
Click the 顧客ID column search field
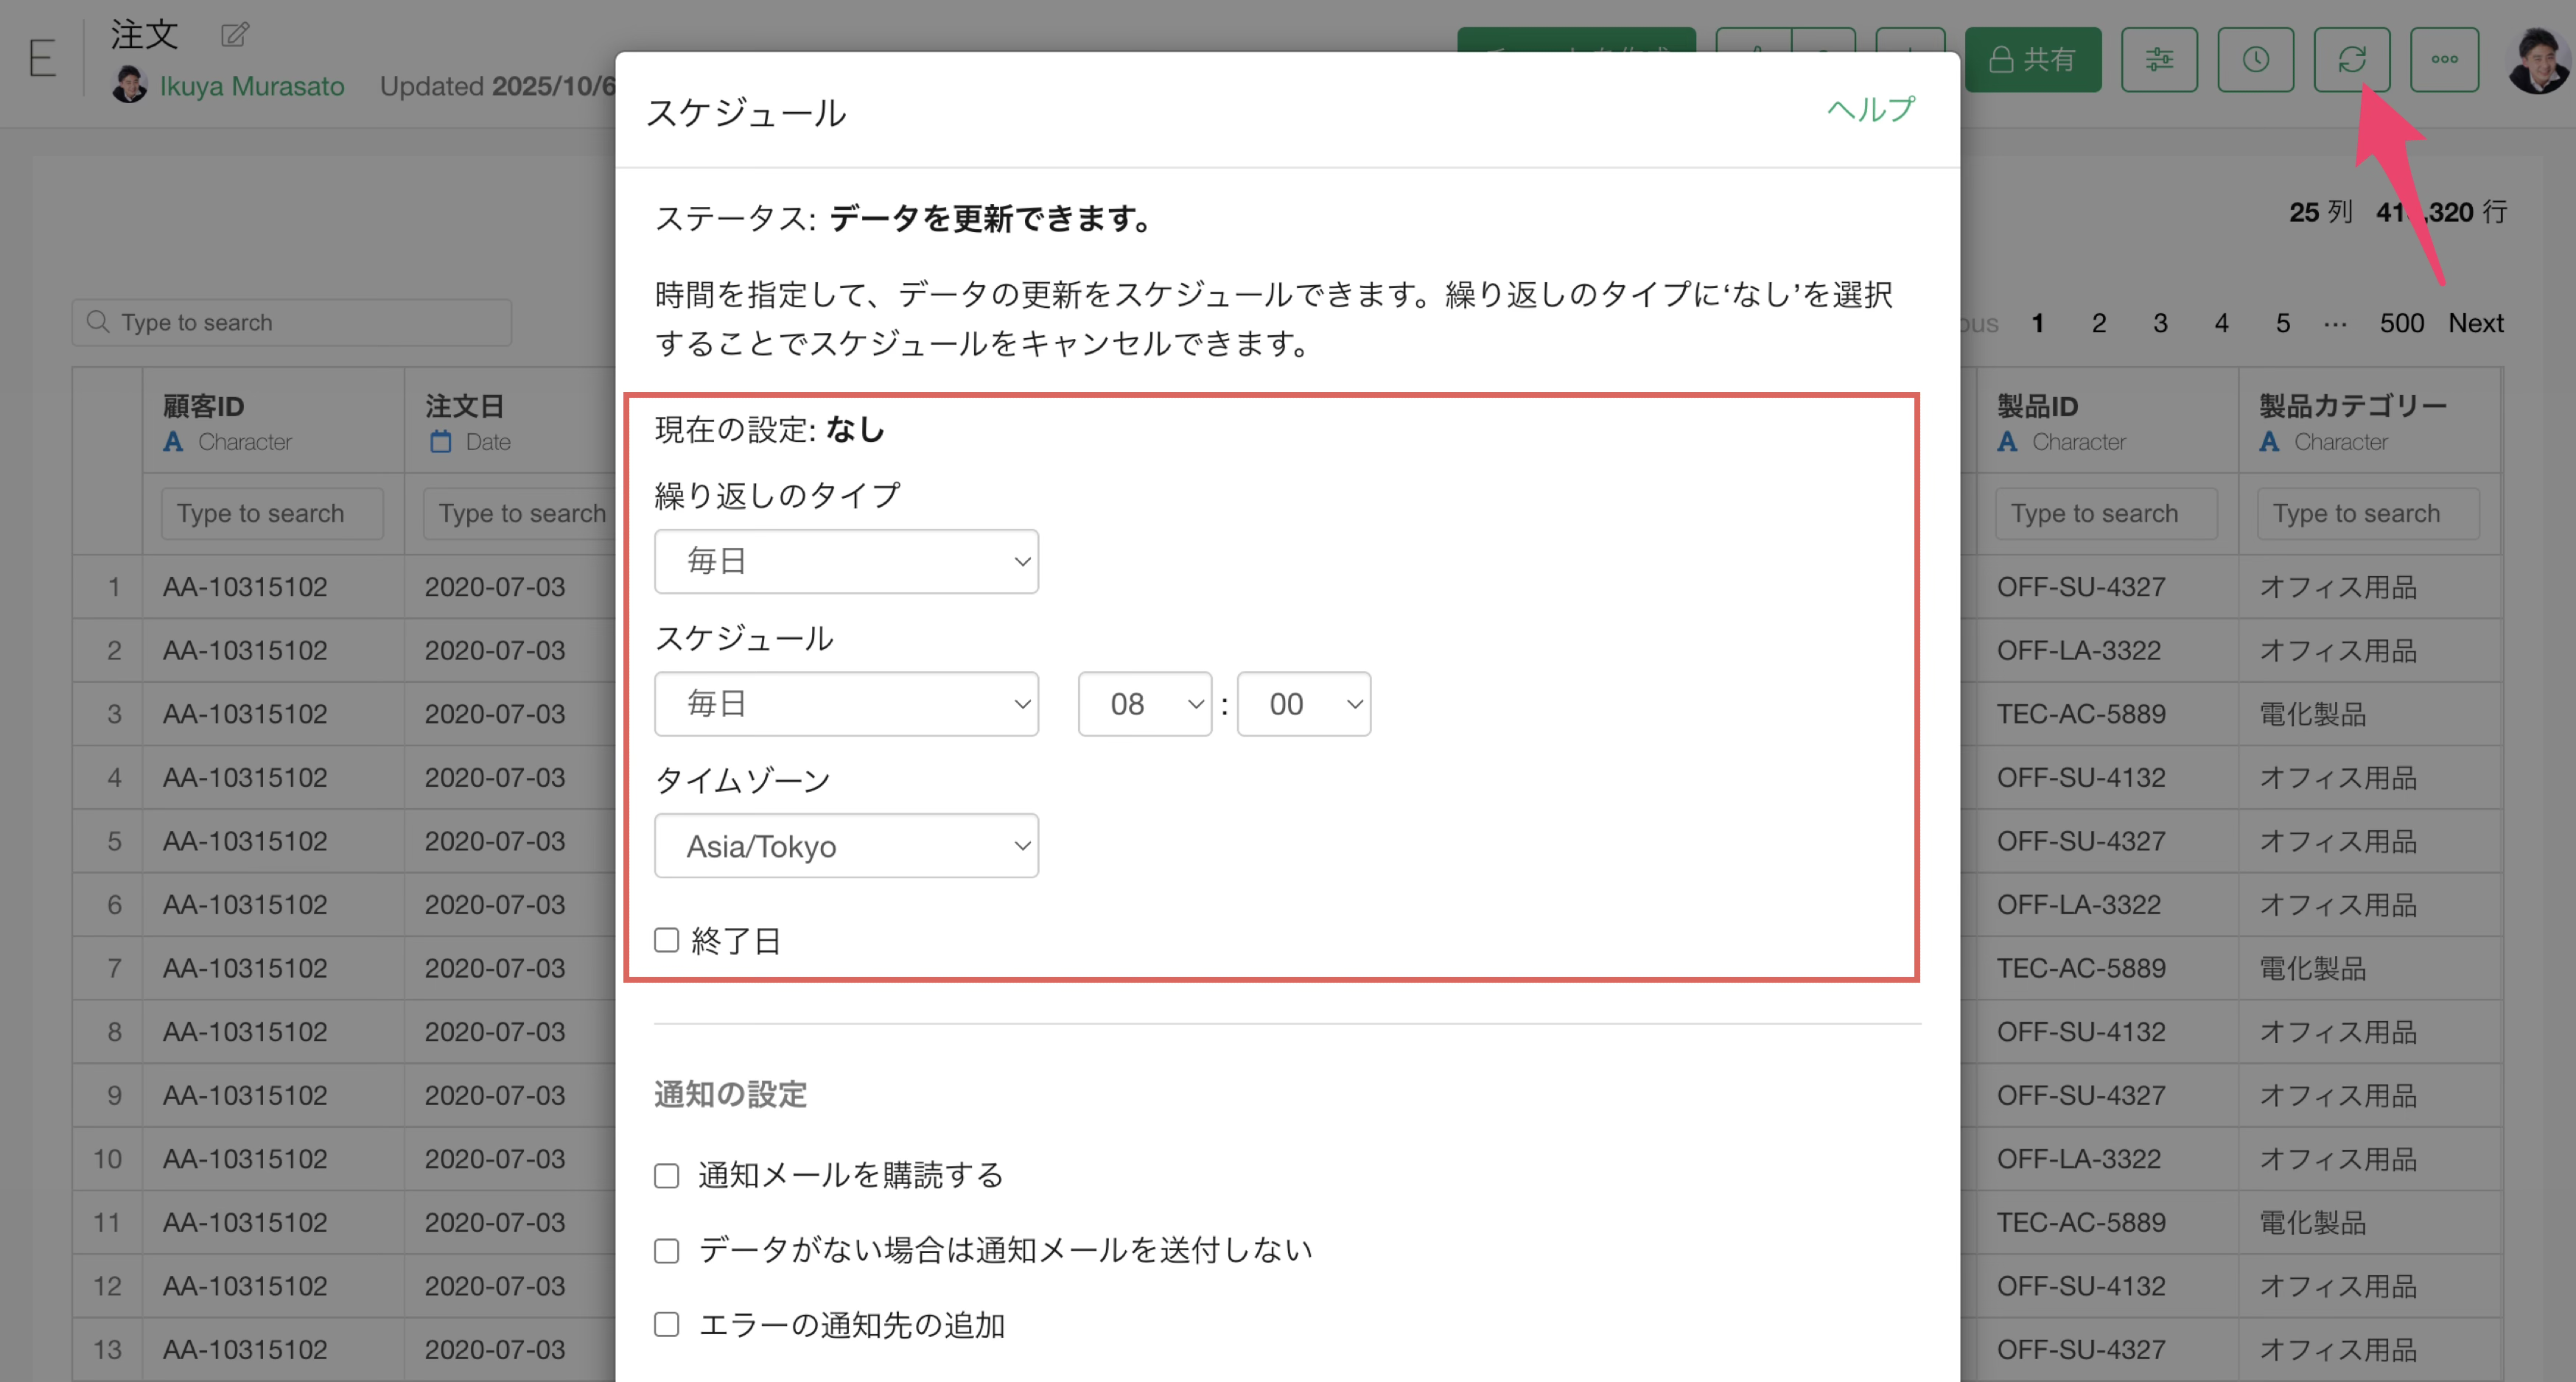[272, 513]
